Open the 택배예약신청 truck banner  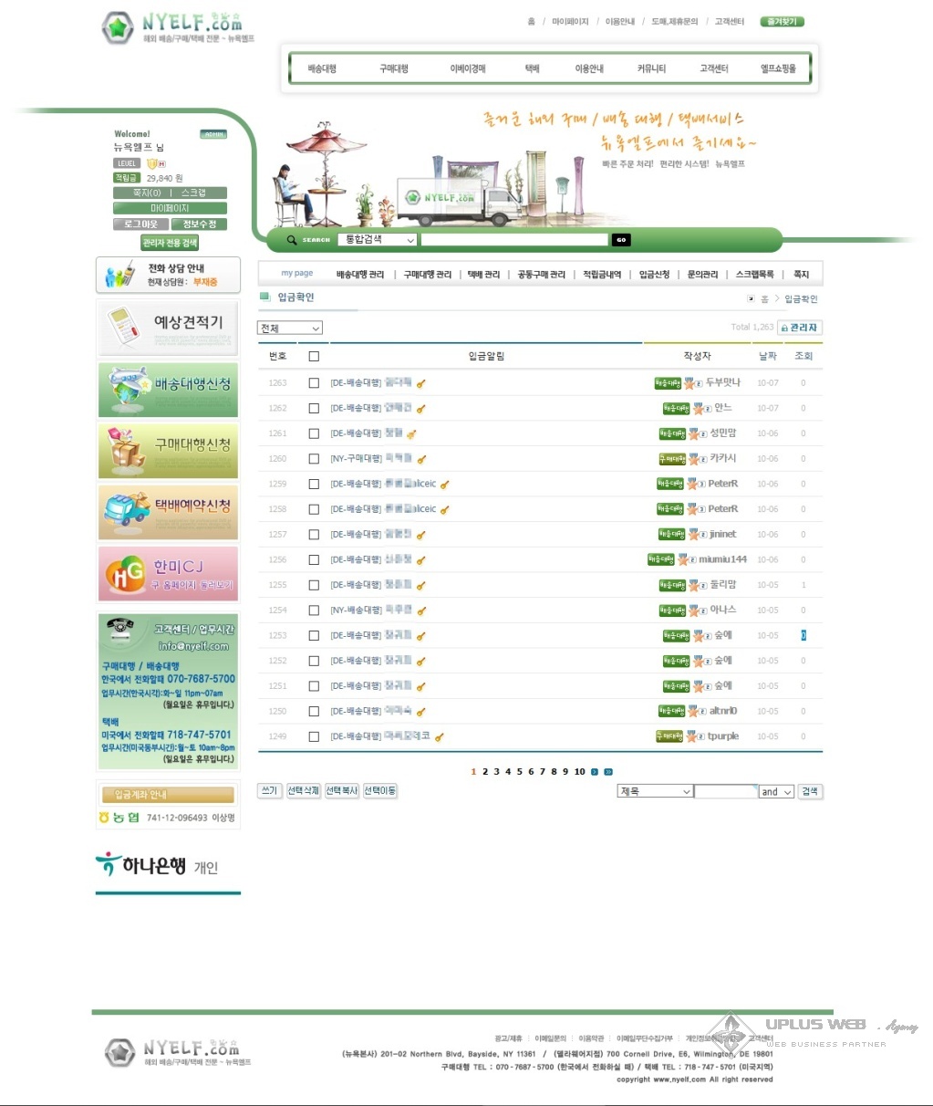click(168, 511)
